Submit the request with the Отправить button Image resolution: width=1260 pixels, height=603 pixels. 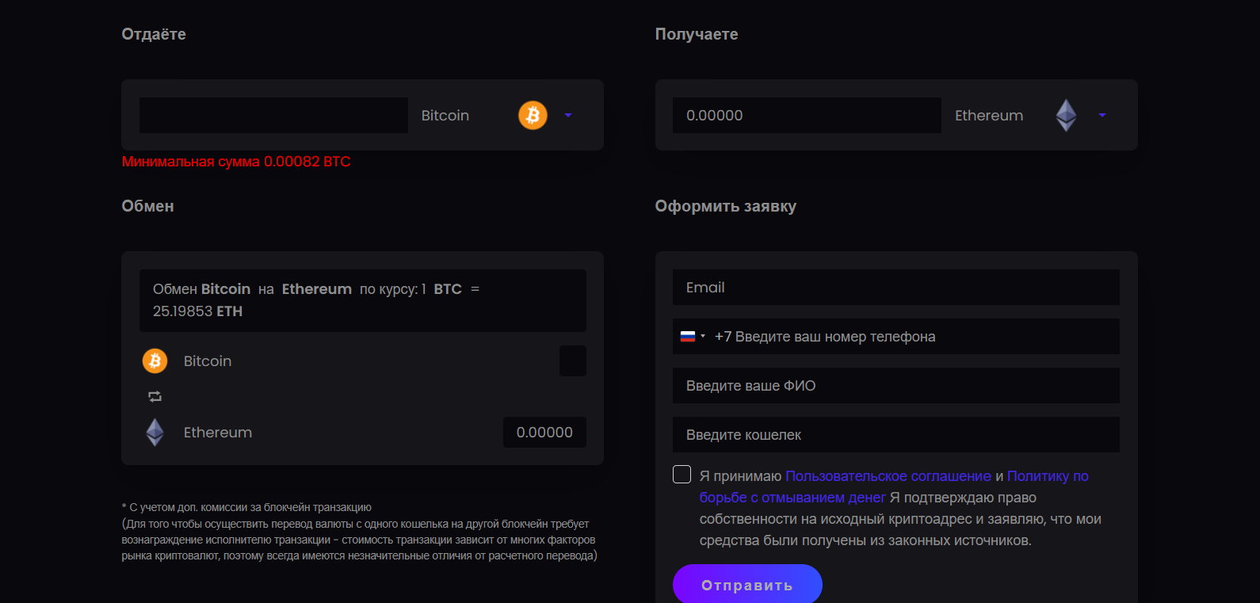point(747,585)
